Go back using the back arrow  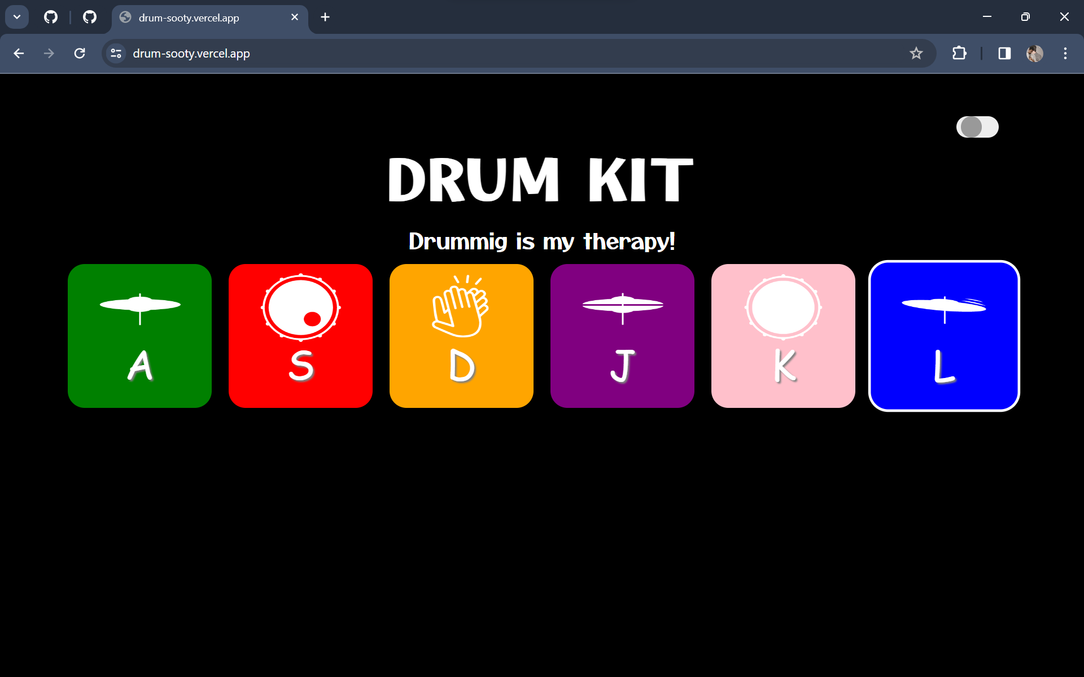(x=19, y=53)
